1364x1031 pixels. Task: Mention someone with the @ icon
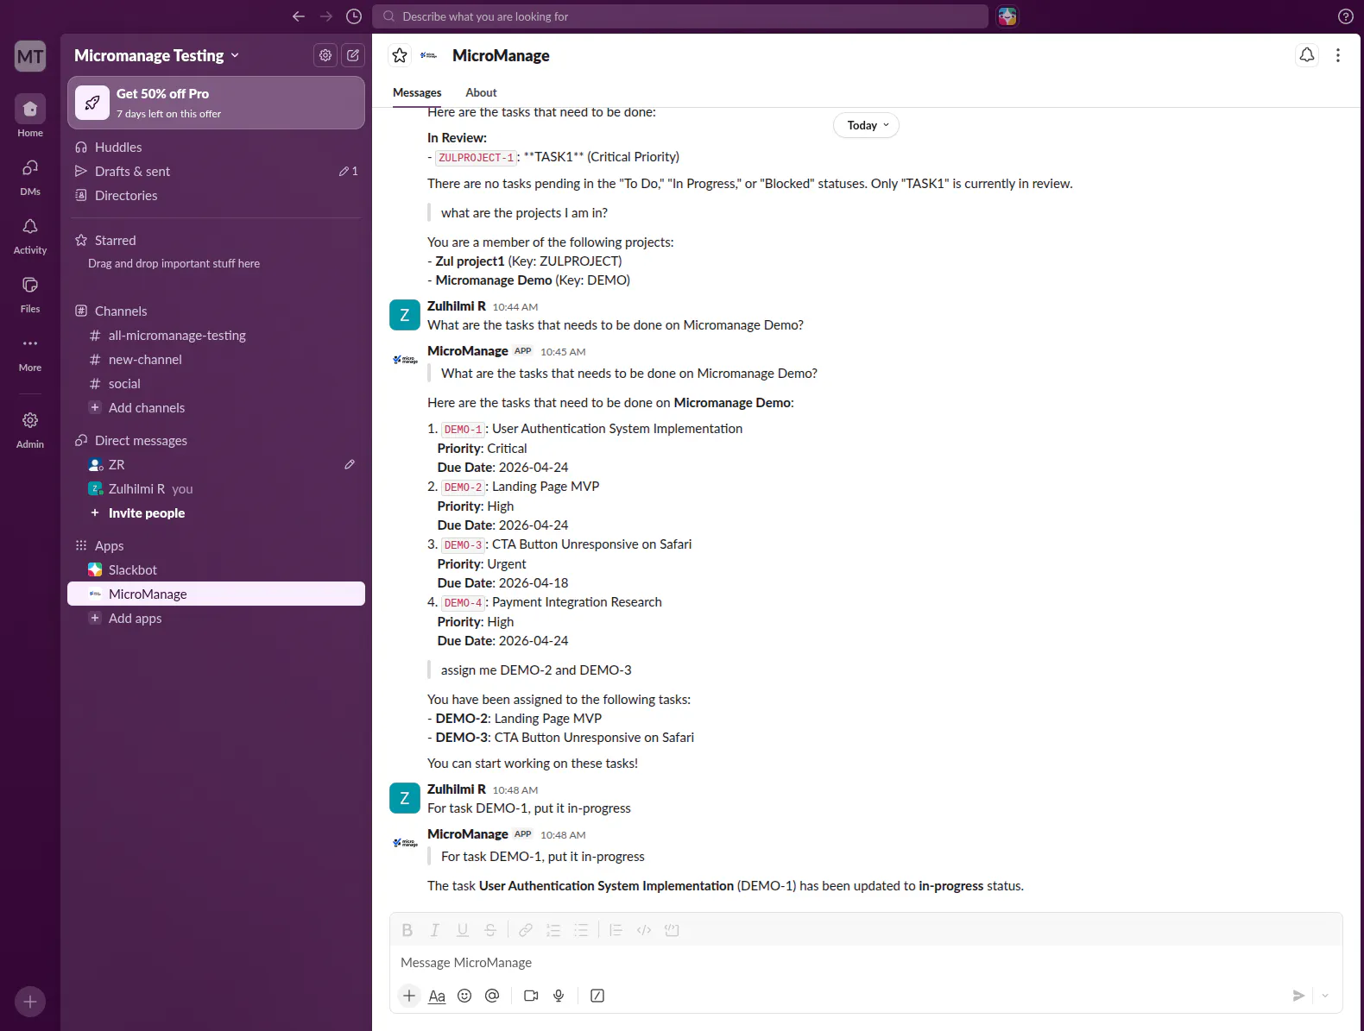tap(492, 996)
